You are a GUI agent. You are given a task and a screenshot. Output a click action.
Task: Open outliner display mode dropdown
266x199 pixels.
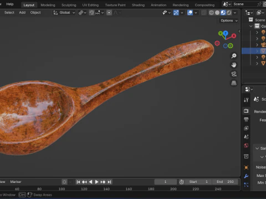point(249,13)
